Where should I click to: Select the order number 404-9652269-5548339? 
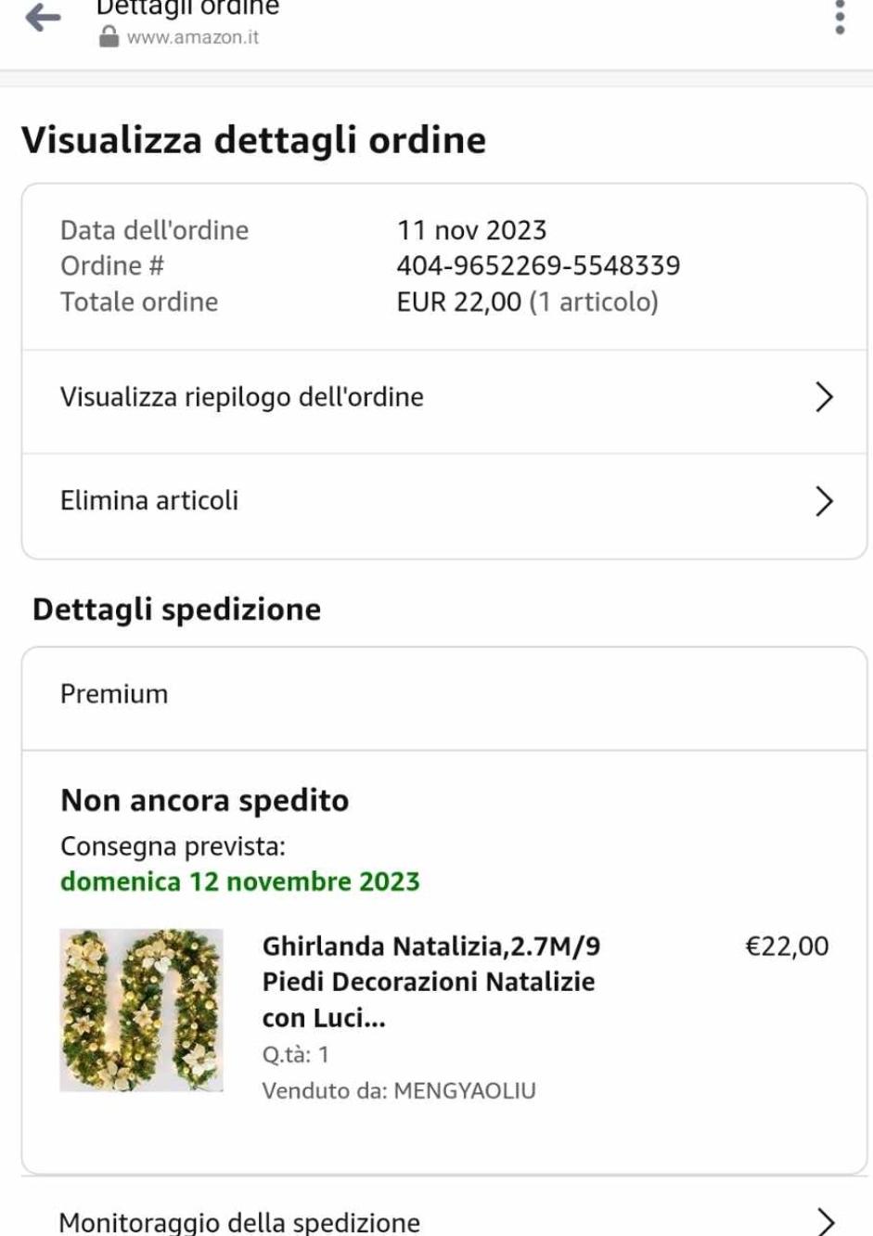[538, 266]
